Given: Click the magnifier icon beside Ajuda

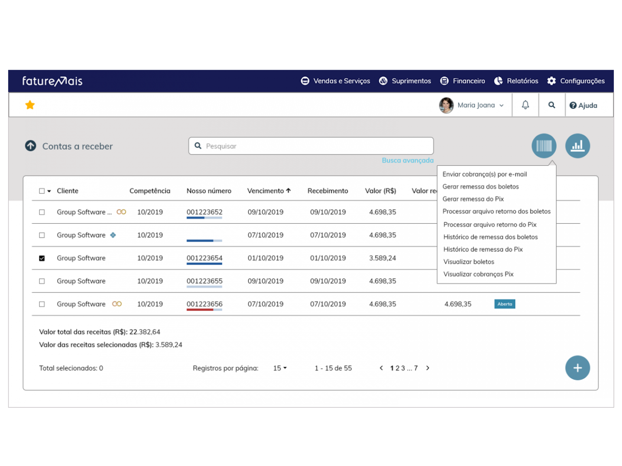Looking at the screenshot, I should click(x=552, y=105).
